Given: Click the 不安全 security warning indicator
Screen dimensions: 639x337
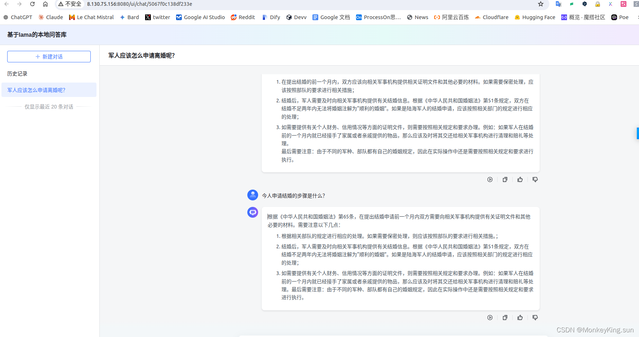Looking at the screenshot, I should [x=70, y=4].
